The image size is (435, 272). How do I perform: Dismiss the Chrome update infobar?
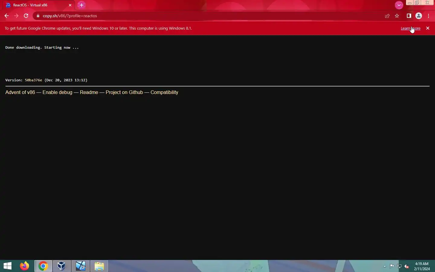[428, 28]
